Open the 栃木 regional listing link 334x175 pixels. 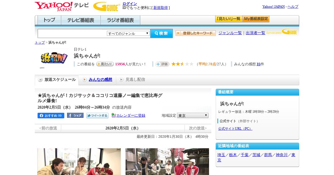[233, 155]
